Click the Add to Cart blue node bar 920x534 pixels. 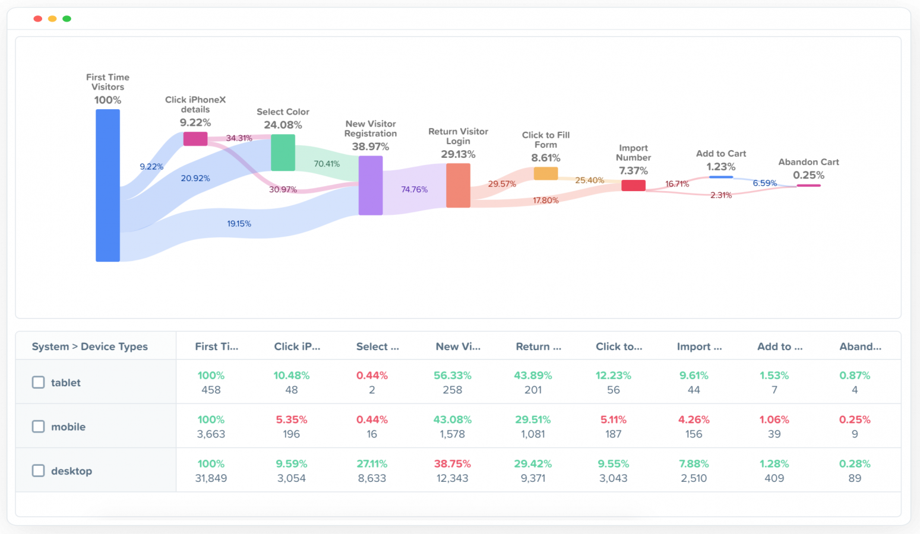pos(720,177)
